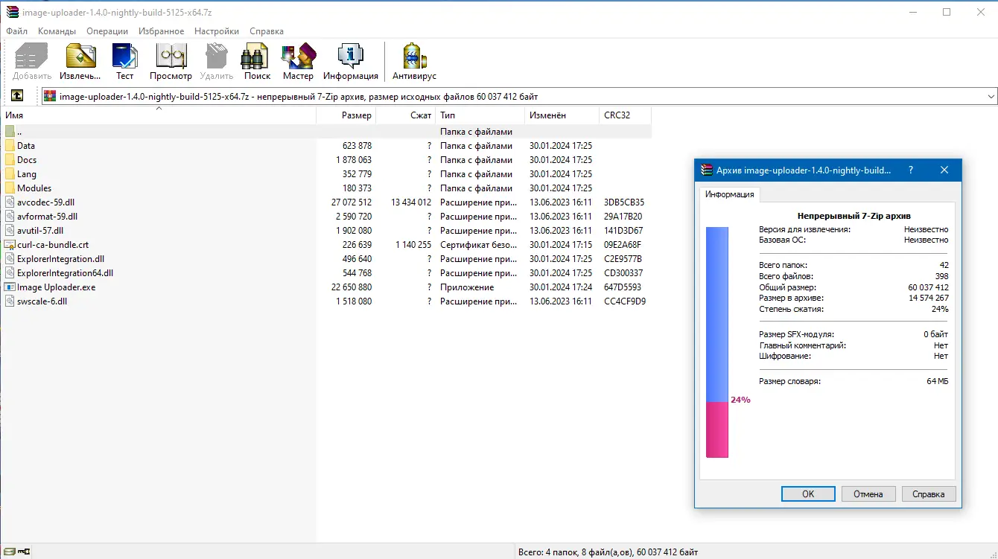Image resolution: width=998 pixels, height=559 pixels.
Task: Select the Информация tab in the dialog
Action: [x=730, y=194]
